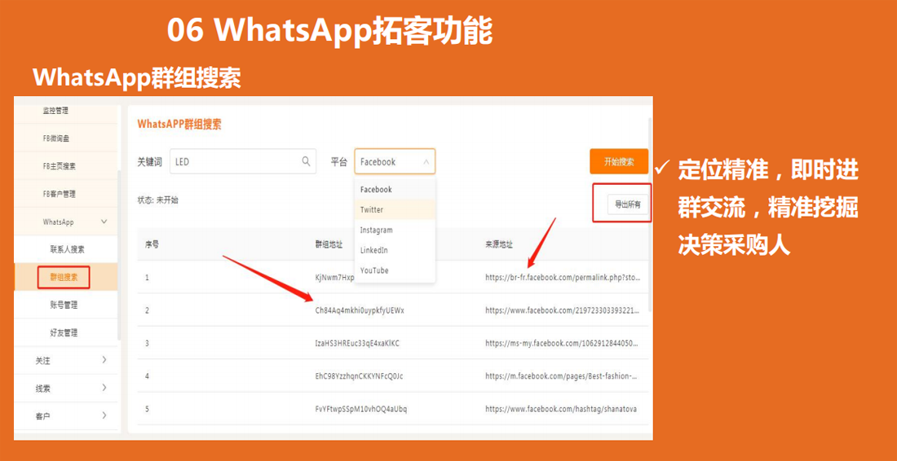The height and width of the screenshot is (461, 897).
Task: Choose LinkedIn in platform dropdown
Action: (373, 250)
